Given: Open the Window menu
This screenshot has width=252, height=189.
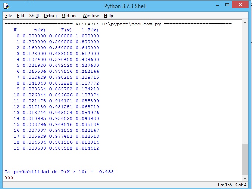Looking at the screenshot, I should click(91, 16).
